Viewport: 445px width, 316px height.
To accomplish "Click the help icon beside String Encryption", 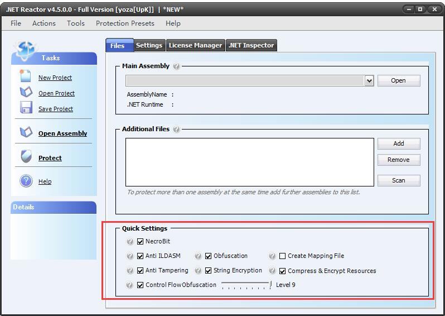I will point(198,271).
